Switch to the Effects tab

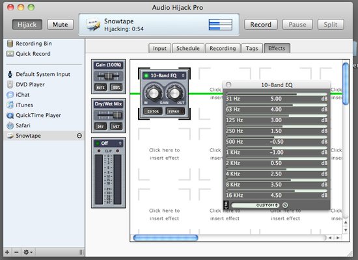[277, 48]
